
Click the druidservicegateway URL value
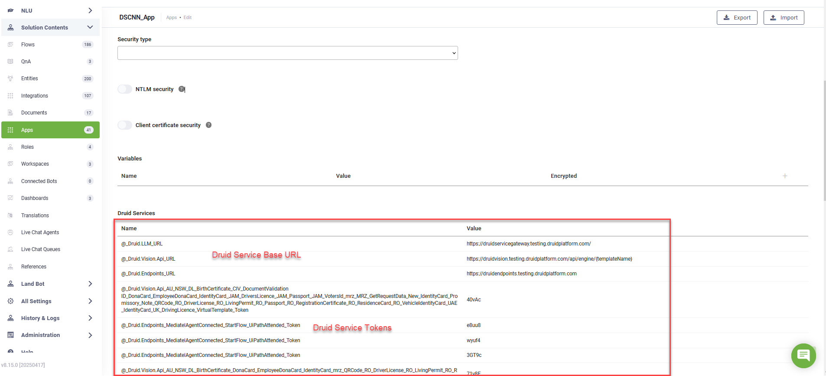click(529, 244)
